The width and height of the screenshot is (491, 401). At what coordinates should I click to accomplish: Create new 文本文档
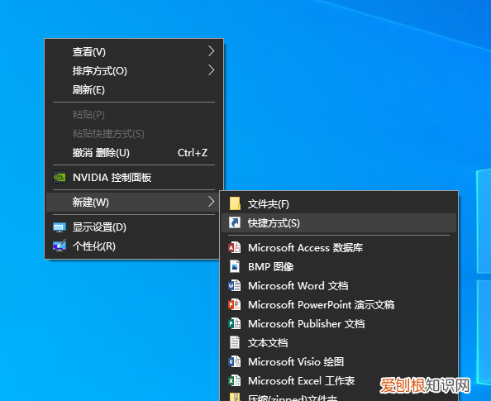pos(339,342)
